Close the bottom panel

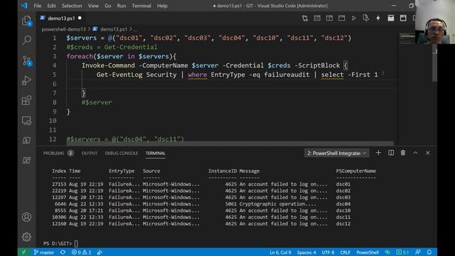pyautogui.click(x=428, y=153)
